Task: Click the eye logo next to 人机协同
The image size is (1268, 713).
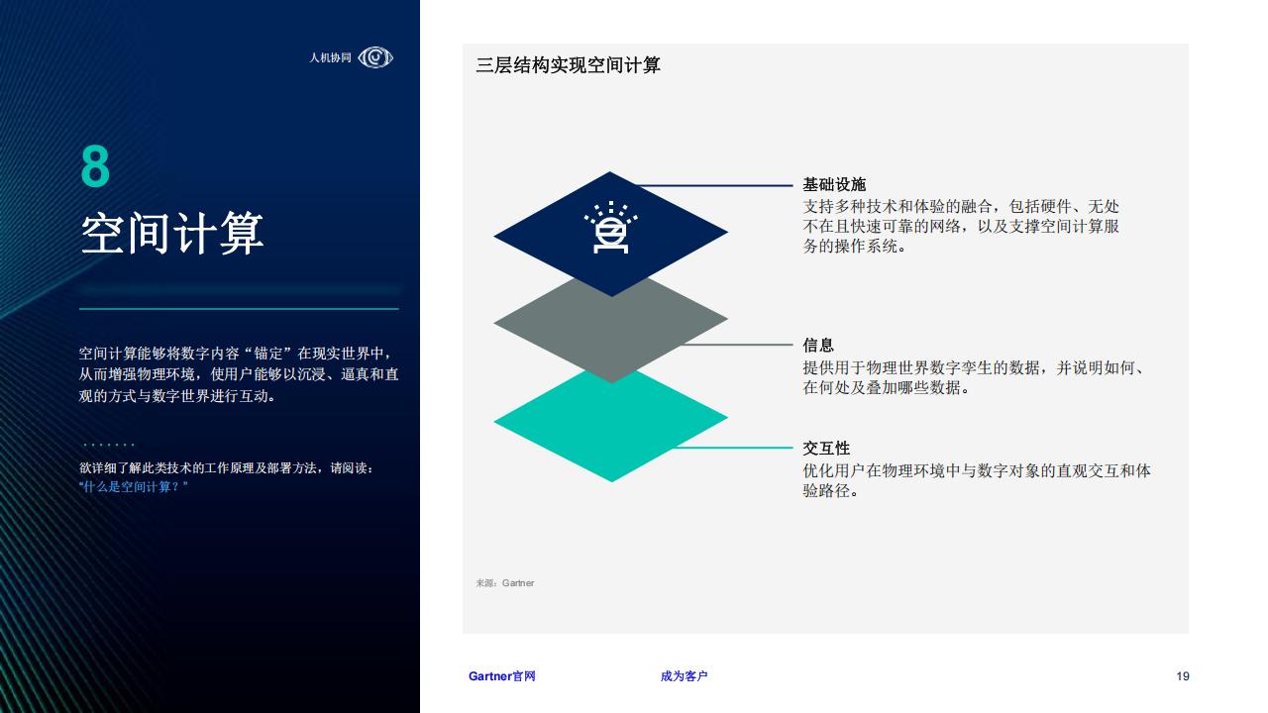Action: [375, 58]
